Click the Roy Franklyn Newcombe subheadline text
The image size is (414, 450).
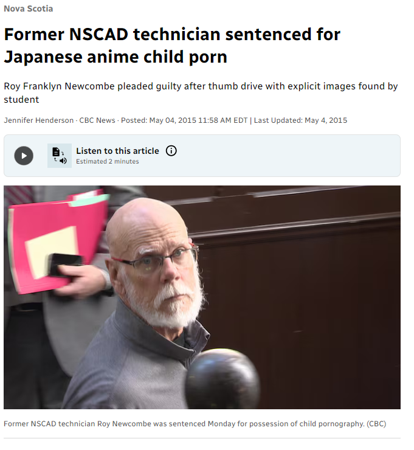tap(201, 92)
